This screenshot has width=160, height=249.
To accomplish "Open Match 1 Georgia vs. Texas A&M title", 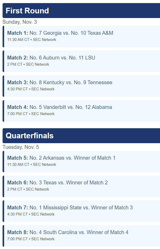I will point(60,33).
